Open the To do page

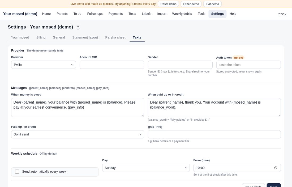(77, 14)
